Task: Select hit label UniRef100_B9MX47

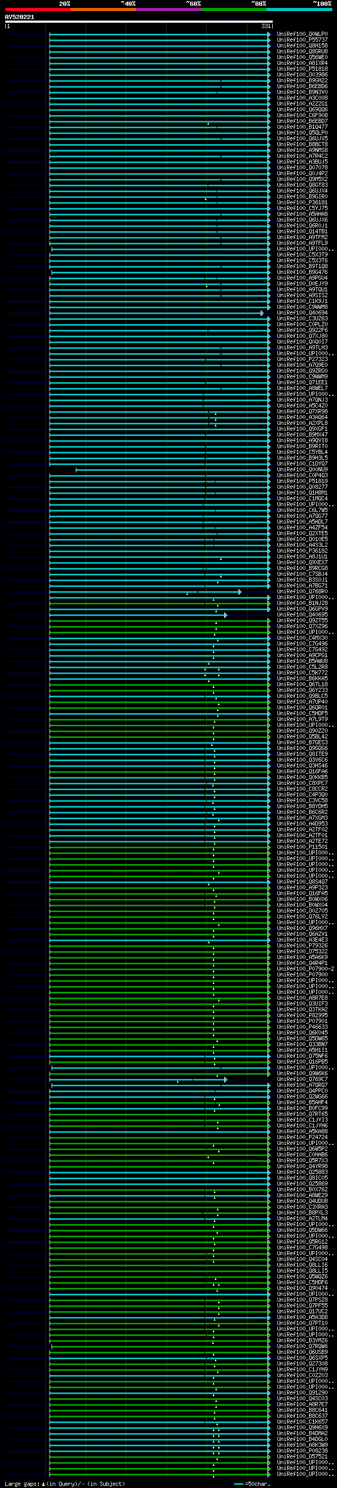Action: 302,435
